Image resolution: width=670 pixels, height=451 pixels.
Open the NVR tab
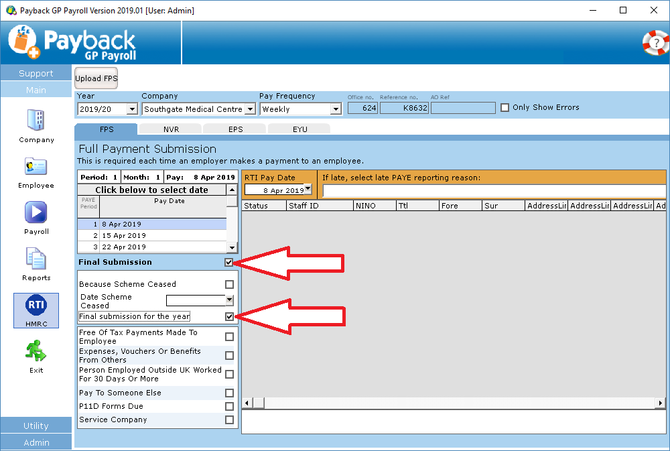pyautogui.click(x=171, y=128)
